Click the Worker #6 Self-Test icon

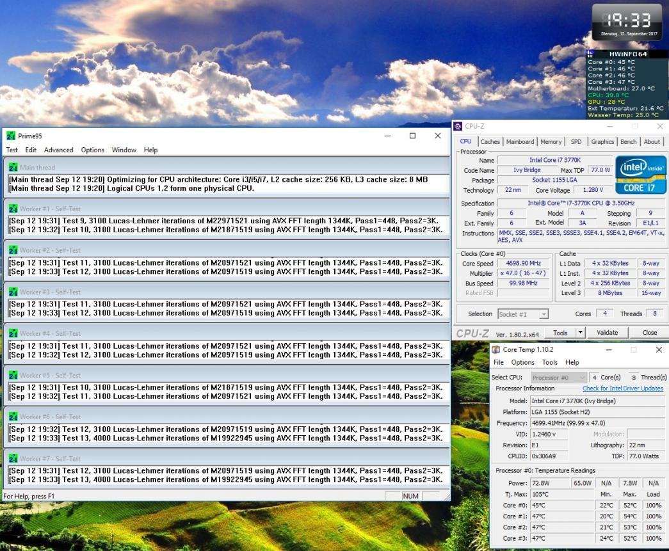[13, 417]
